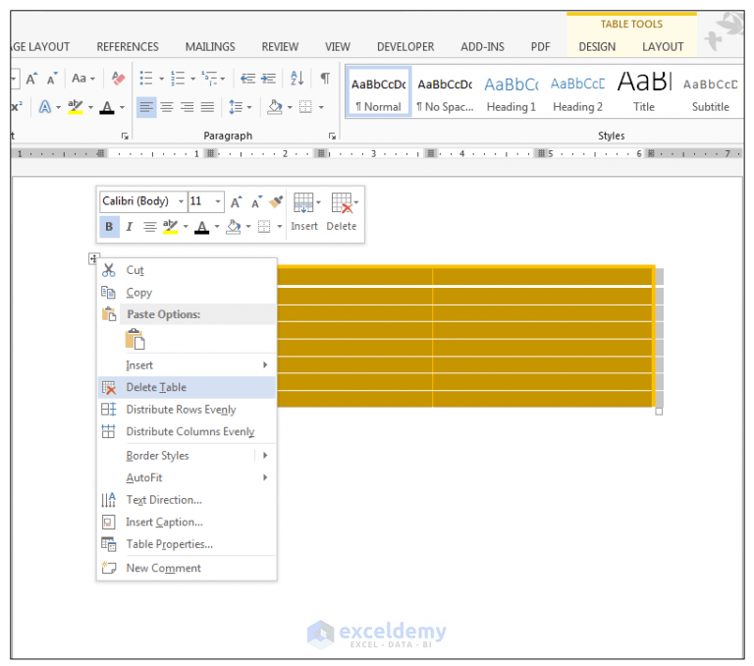Click the ribbon Shading paint bucket
754x666 pixels.
275,107
